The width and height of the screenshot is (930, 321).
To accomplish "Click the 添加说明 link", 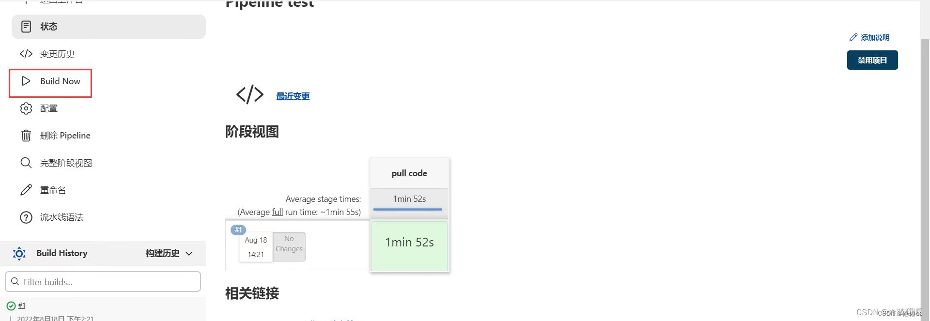I will tap(874, 38).
